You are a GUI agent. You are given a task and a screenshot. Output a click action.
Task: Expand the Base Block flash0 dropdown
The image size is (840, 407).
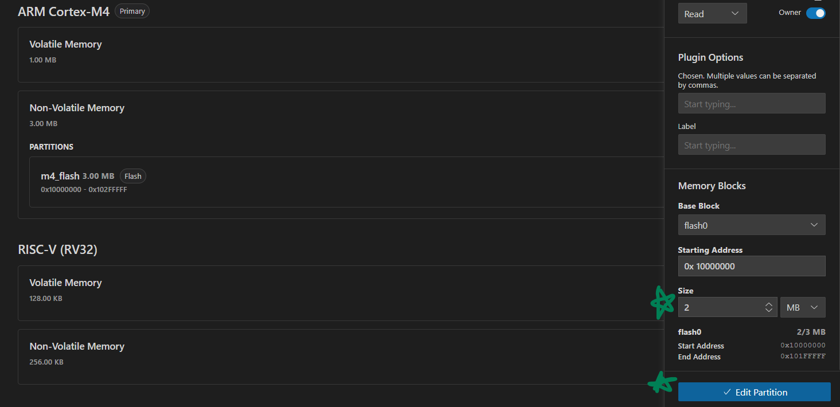pyautogui.click(x=751, y=225)
